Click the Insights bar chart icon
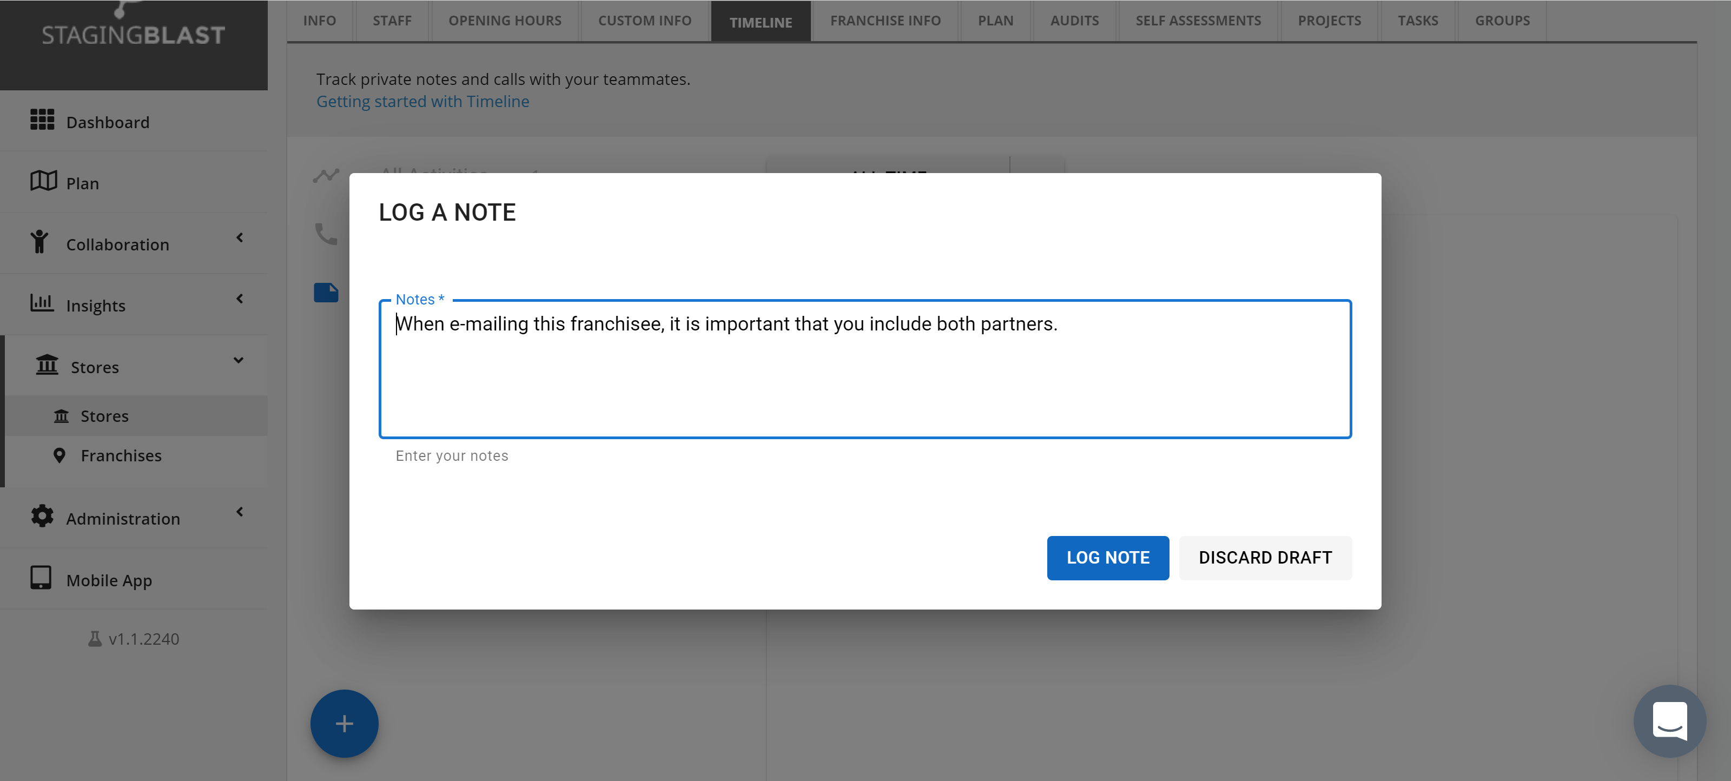Image resolution: width=1731 pixels, height=781 pixels. click(42, 303)
